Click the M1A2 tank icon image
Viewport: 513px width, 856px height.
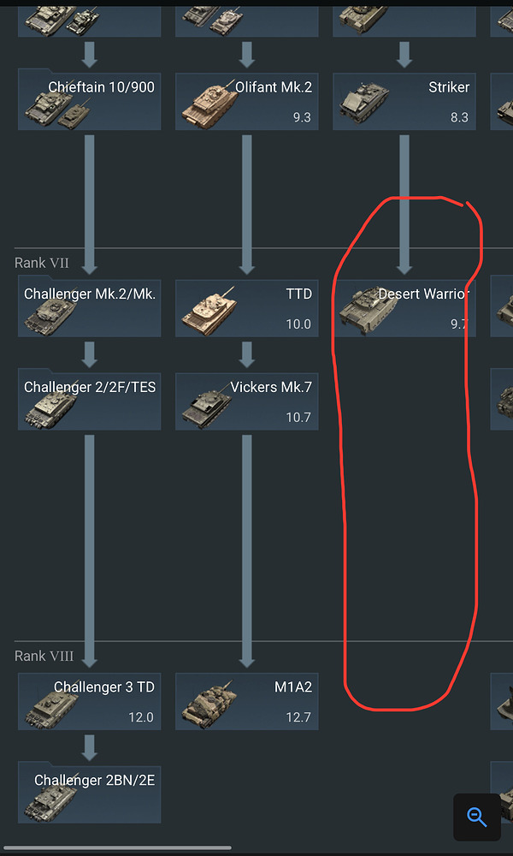(209, 703)
